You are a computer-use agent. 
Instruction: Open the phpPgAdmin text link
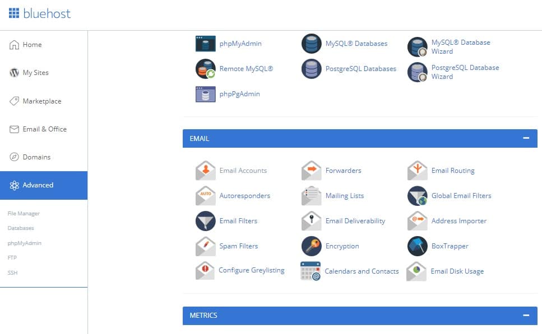pos(239,94)
